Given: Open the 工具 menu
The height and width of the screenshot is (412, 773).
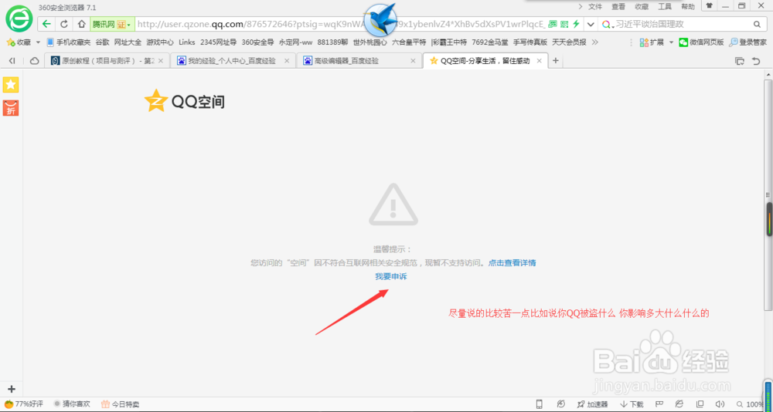Looking at the screenshot, I should 665,6.
